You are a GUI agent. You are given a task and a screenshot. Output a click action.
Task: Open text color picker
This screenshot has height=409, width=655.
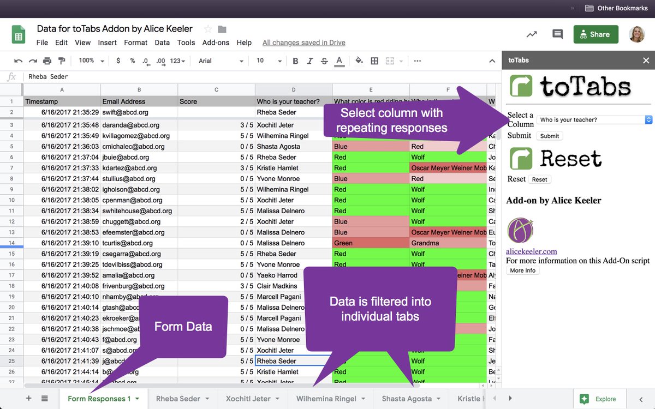[x=339, y=61]
